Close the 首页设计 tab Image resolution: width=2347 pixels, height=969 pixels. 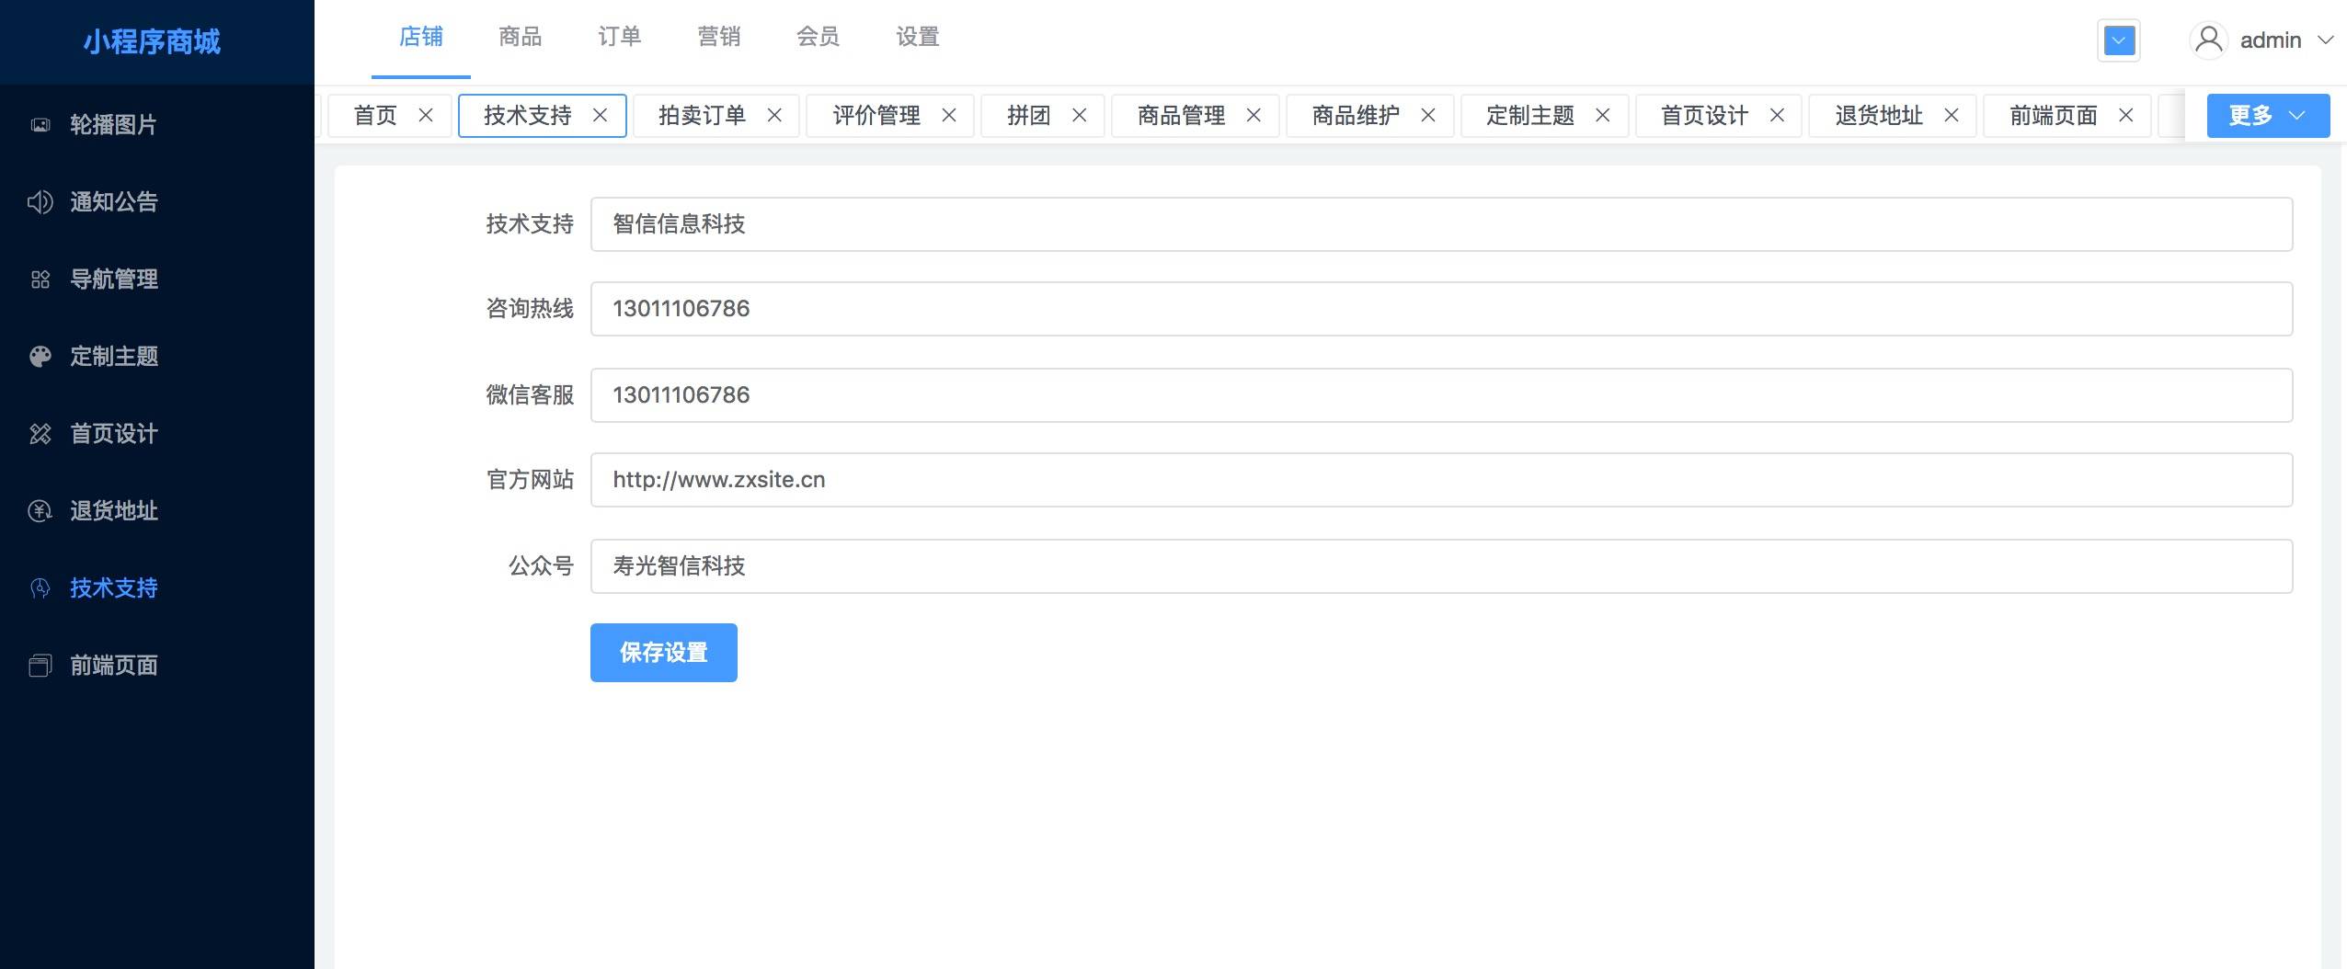coord(1777,115)
